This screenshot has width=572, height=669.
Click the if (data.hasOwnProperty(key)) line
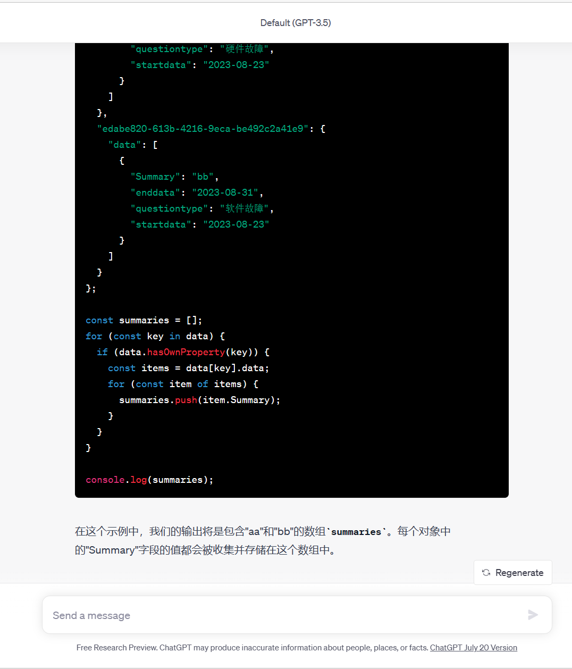183,352
